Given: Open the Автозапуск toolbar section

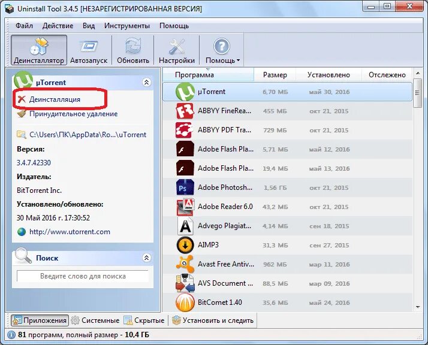Looking at the screenshot, I should pos(89,50).
